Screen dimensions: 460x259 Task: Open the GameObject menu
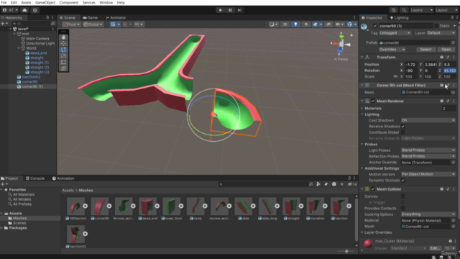point(45,3)
